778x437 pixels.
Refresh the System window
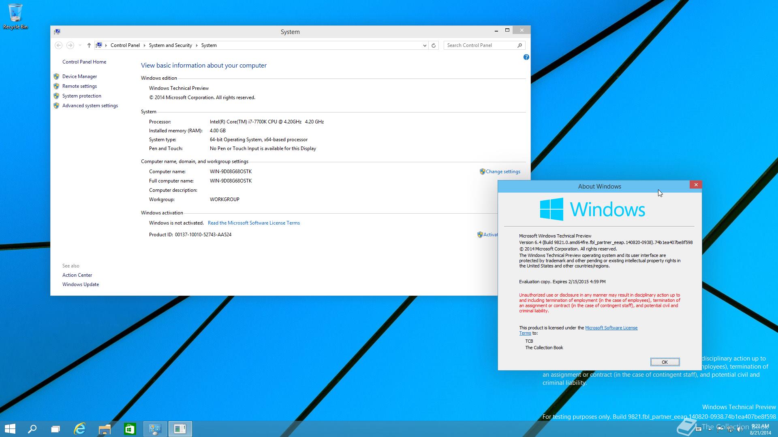[434, 45]
